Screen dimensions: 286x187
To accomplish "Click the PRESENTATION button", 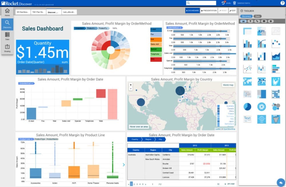I will pyautogui.click(x=209, y=11).
